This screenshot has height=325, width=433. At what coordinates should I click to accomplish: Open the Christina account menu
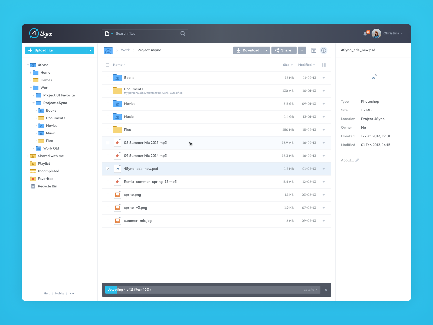pos(391,33)
